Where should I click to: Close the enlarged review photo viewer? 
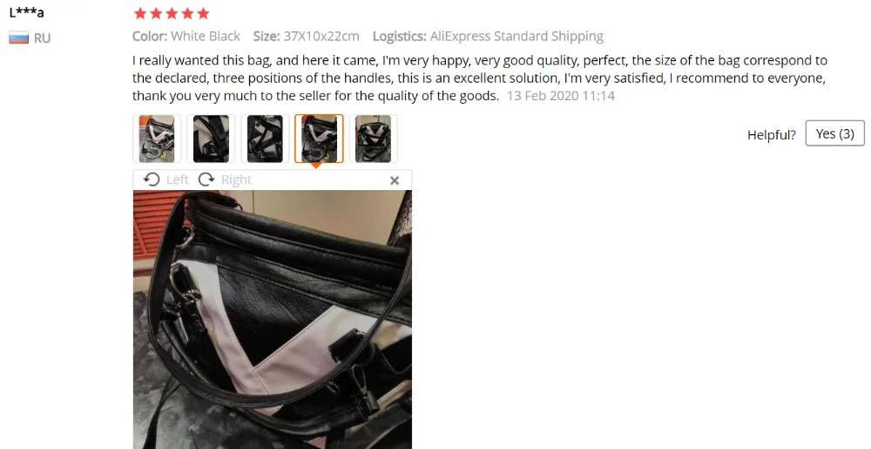[395, 180]
